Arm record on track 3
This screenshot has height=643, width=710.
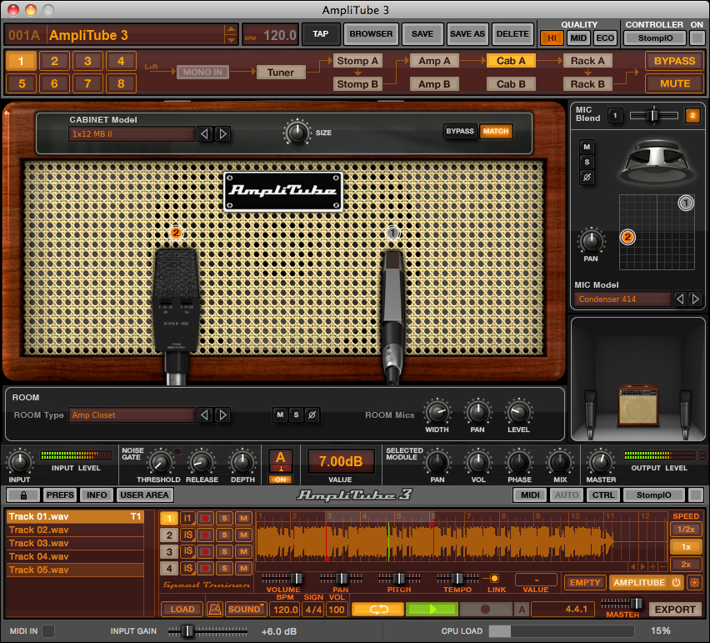click(205, 552)
